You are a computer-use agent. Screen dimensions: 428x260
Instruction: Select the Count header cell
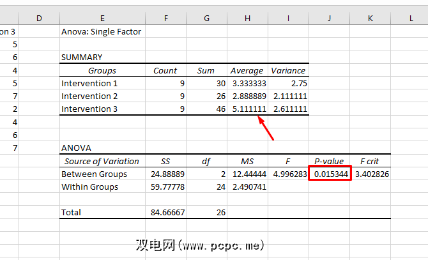[165, 70]
